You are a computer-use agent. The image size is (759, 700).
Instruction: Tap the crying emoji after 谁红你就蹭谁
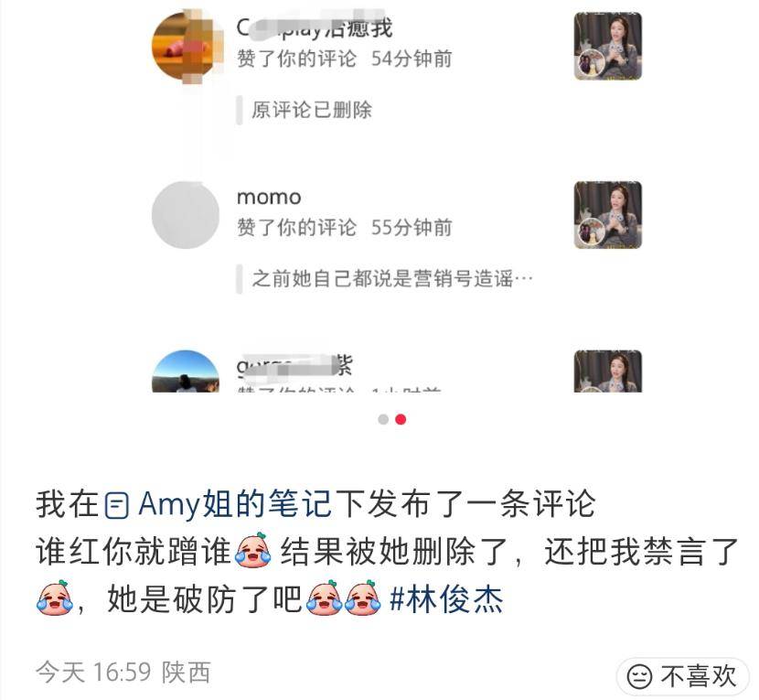tap(252, 551)
